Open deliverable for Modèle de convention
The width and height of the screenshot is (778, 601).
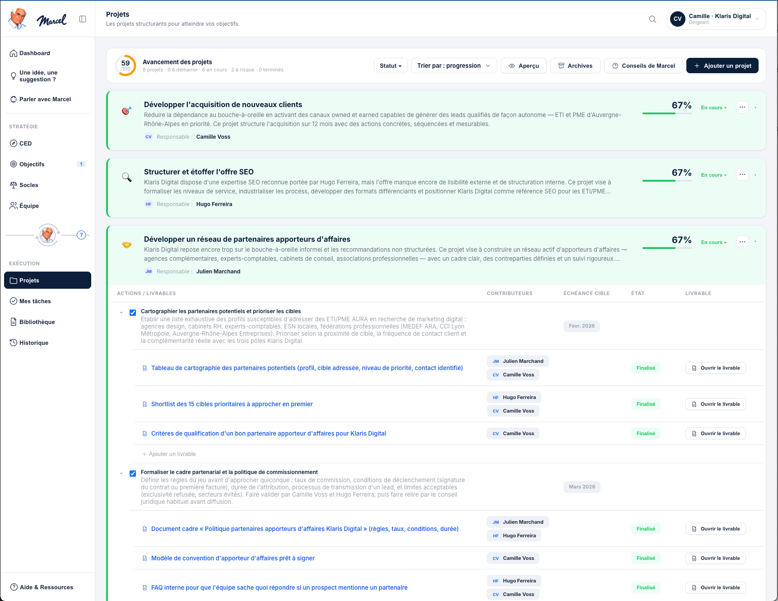click(x=716, y=558)
